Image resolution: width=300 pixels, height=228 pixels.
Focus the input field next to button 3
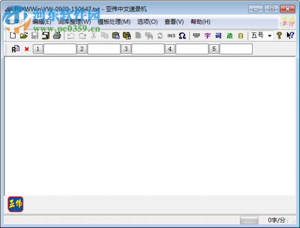click(148, 49)
